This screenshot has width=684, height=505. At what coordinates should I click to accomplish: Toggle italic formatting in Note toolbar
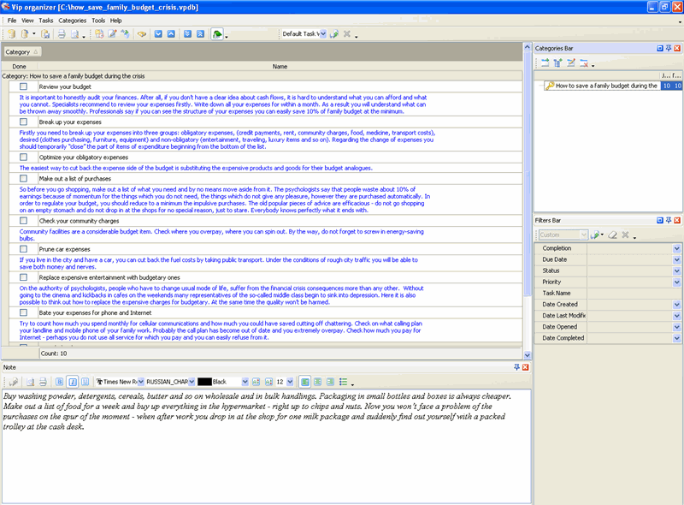click(x=73, y=382)
